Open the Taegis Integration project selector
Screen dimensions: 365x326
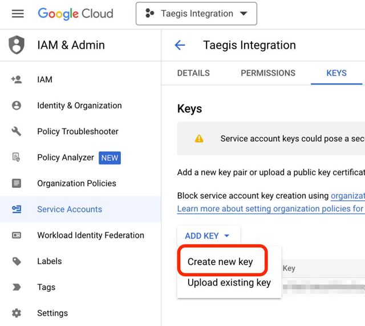click(196, 14)
